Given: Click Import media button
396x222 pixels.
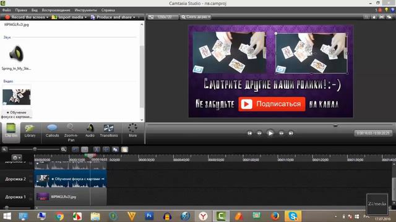Looking at the screenshot, I should [x=67, y=17].
